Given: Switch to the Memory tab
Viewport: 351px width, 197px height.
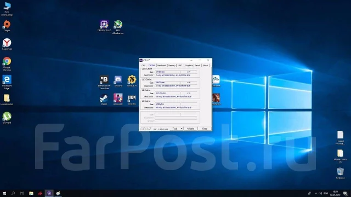Looking at the screenshot, I should point(172,66).
